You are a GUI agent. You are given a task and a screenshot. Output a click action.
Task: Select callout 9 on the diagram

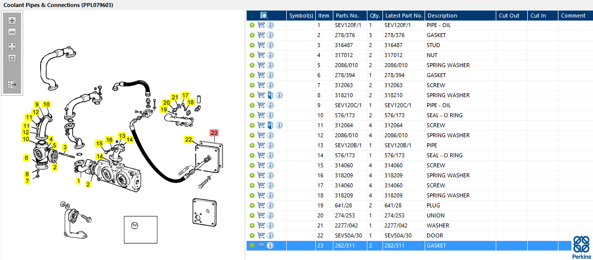(x=37, y=104)
